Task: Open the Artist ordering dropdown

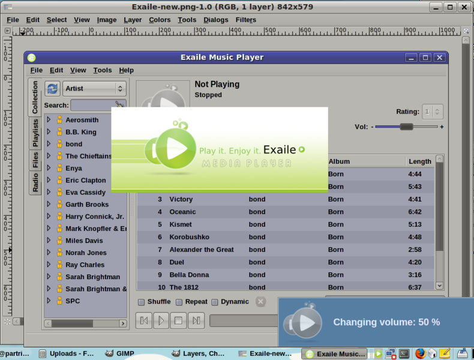Action: (x=94, y=89)
